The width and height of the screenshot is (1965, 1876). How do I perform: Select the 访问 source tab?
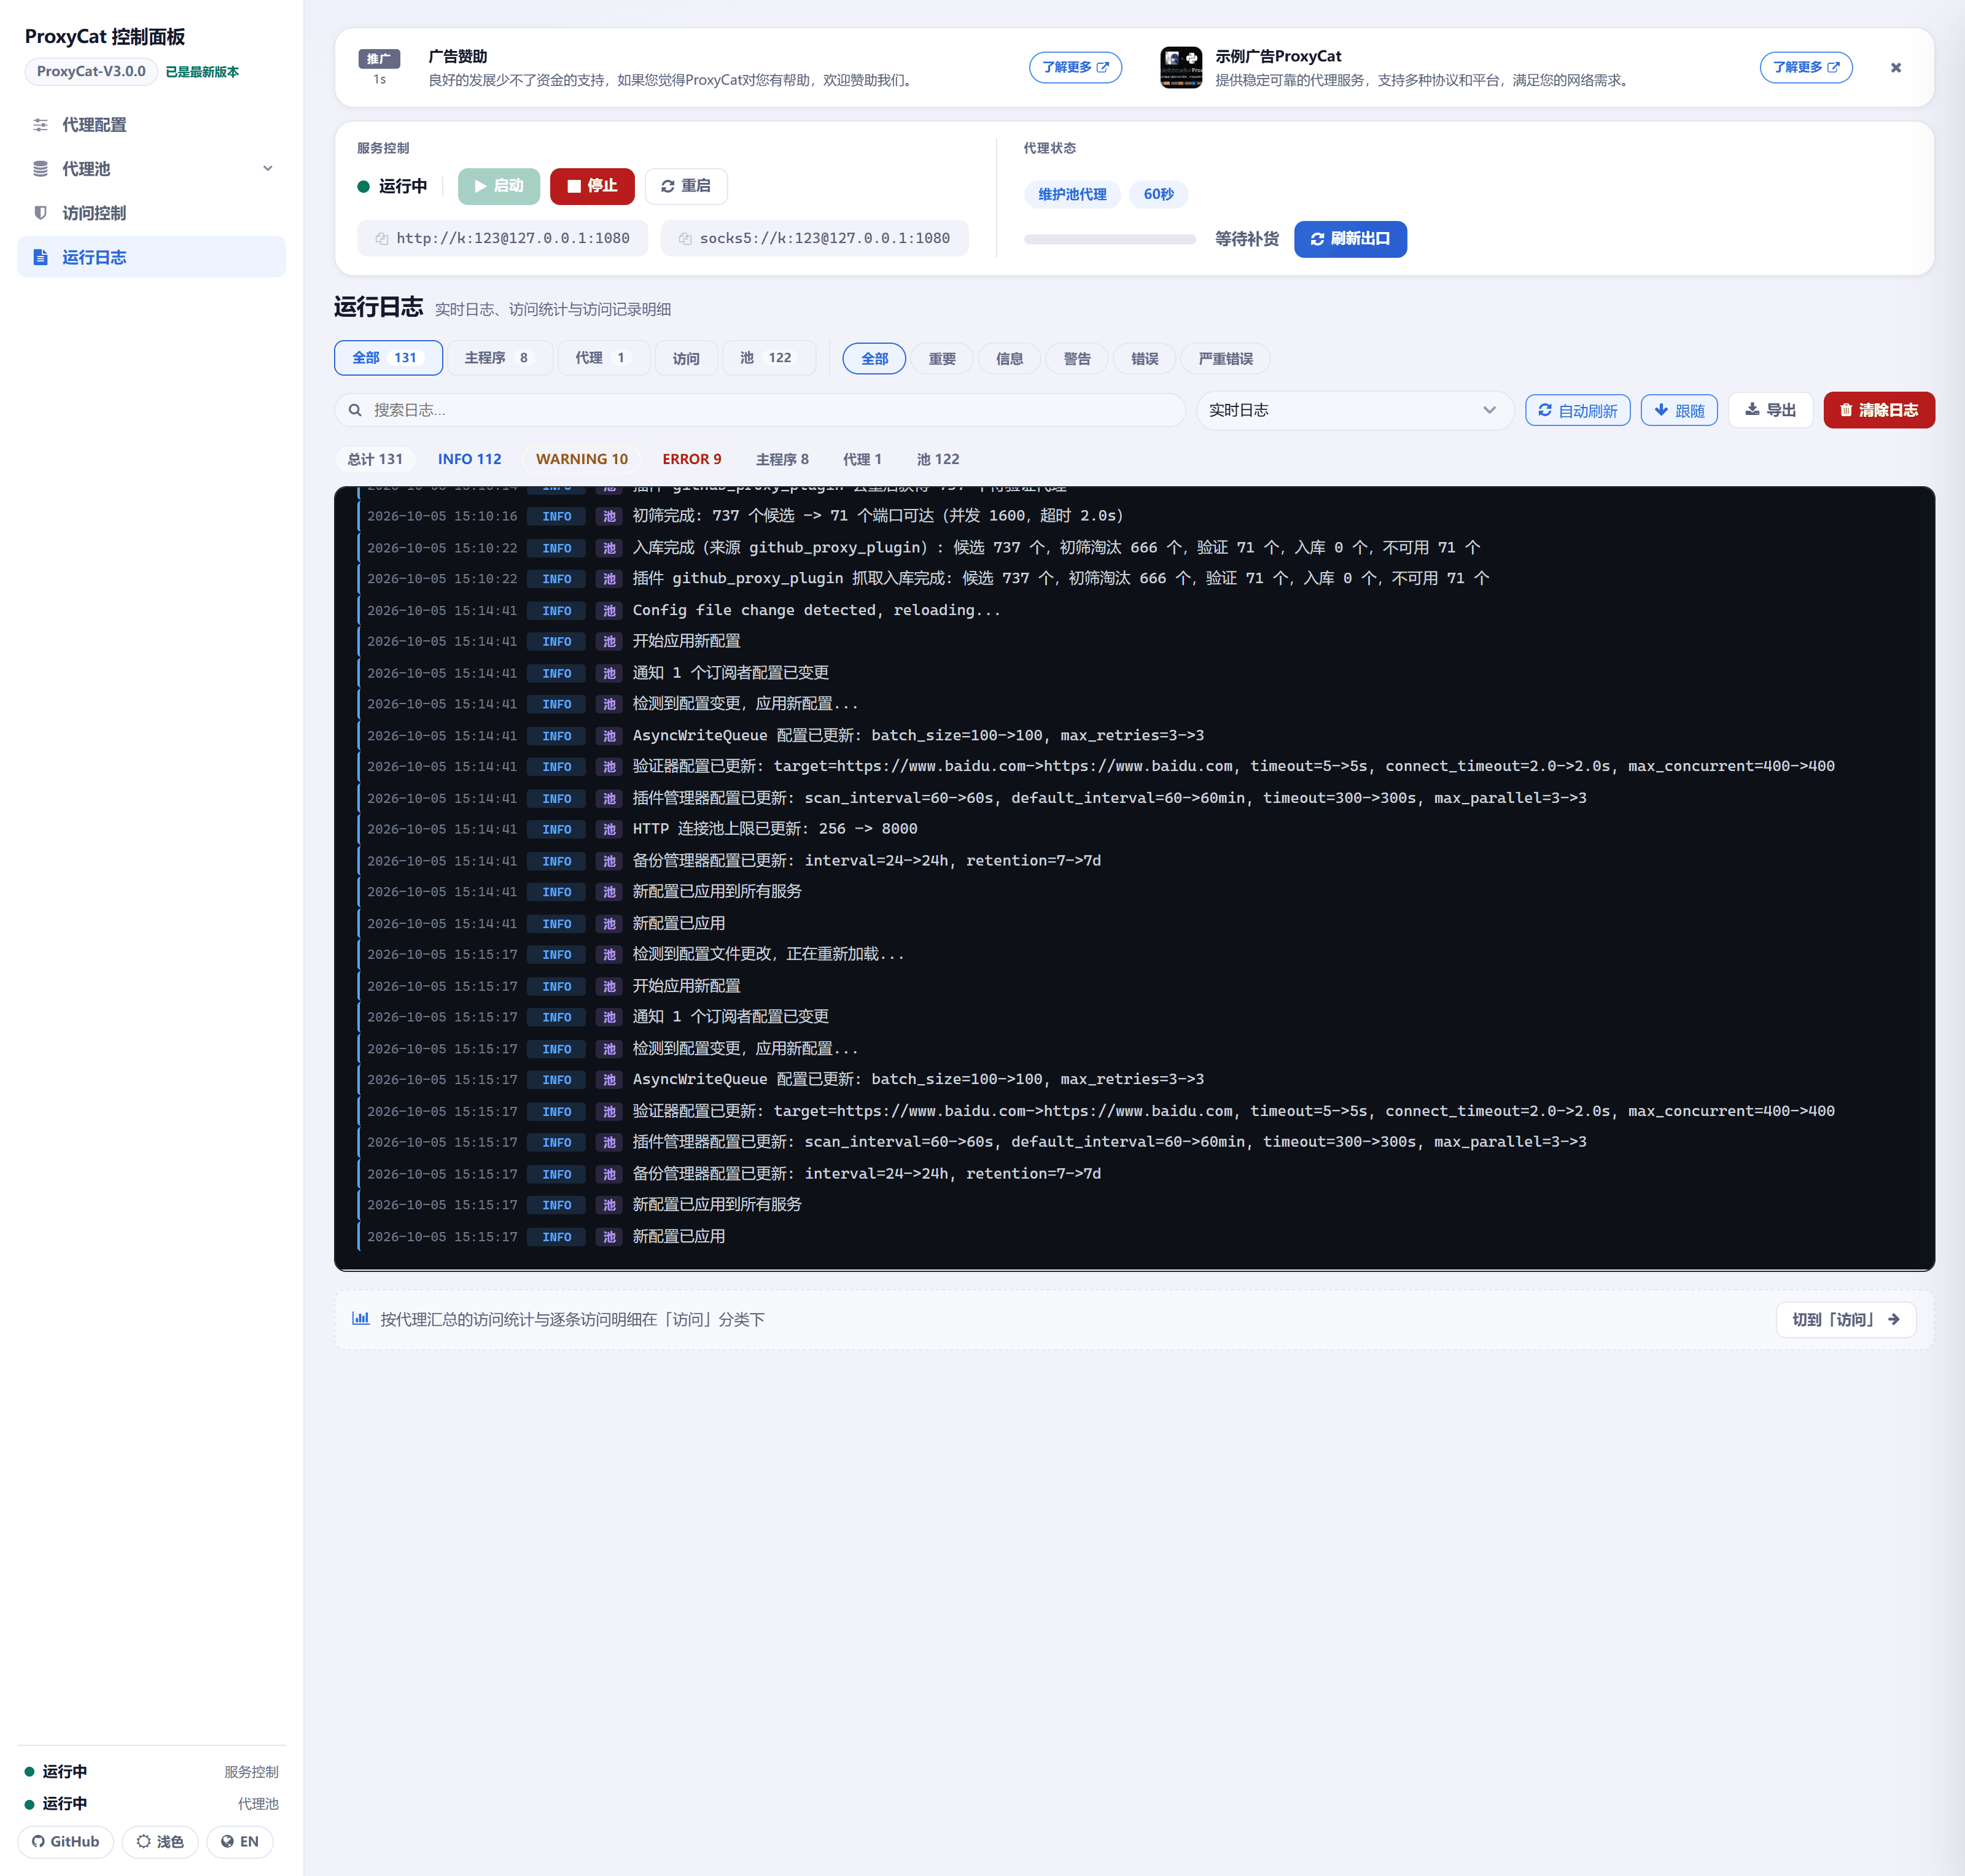click(x=685, y=358)
